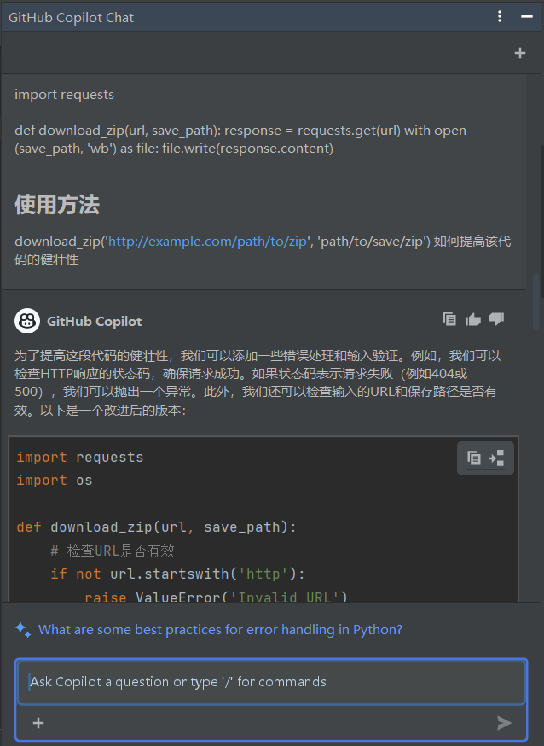Viewport: 544px width, 746px height.
Task: Click the 'import requests' line in code block
Action: coord(80,458)
